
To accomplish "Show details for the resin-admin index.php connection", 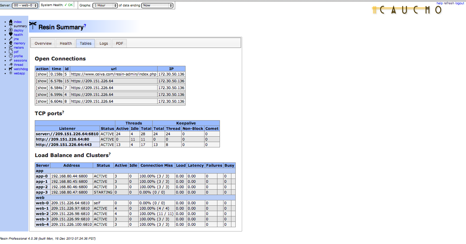I will 42,74.
